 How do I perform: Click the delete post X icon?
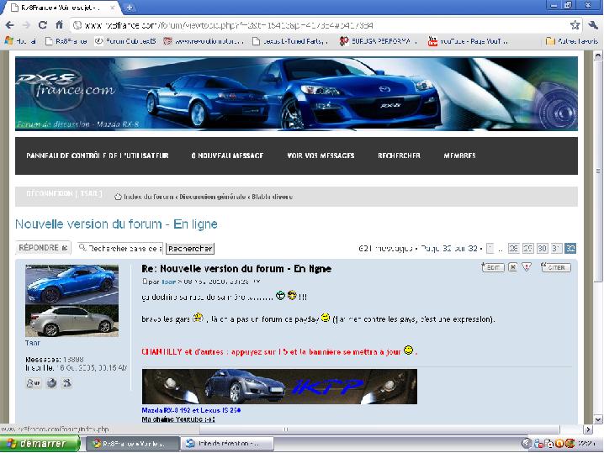[512, 267]
